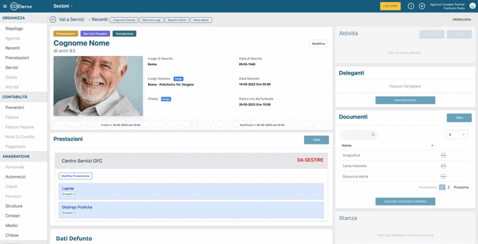The height and width of the screenshot is (244, 478).
Task: Go to page 2 of documents
Action: click(448, 187)
